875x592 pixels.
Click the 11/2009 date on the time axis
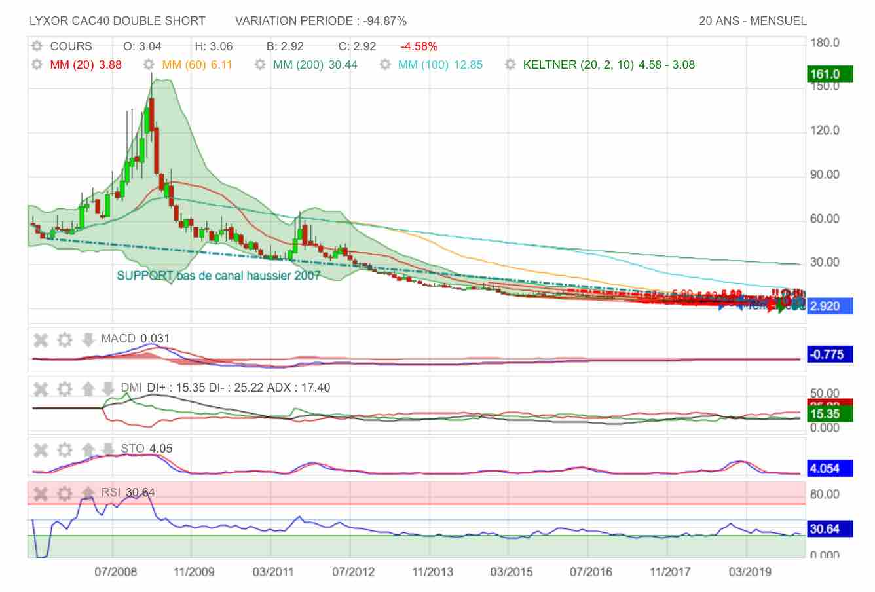point(194,572)
